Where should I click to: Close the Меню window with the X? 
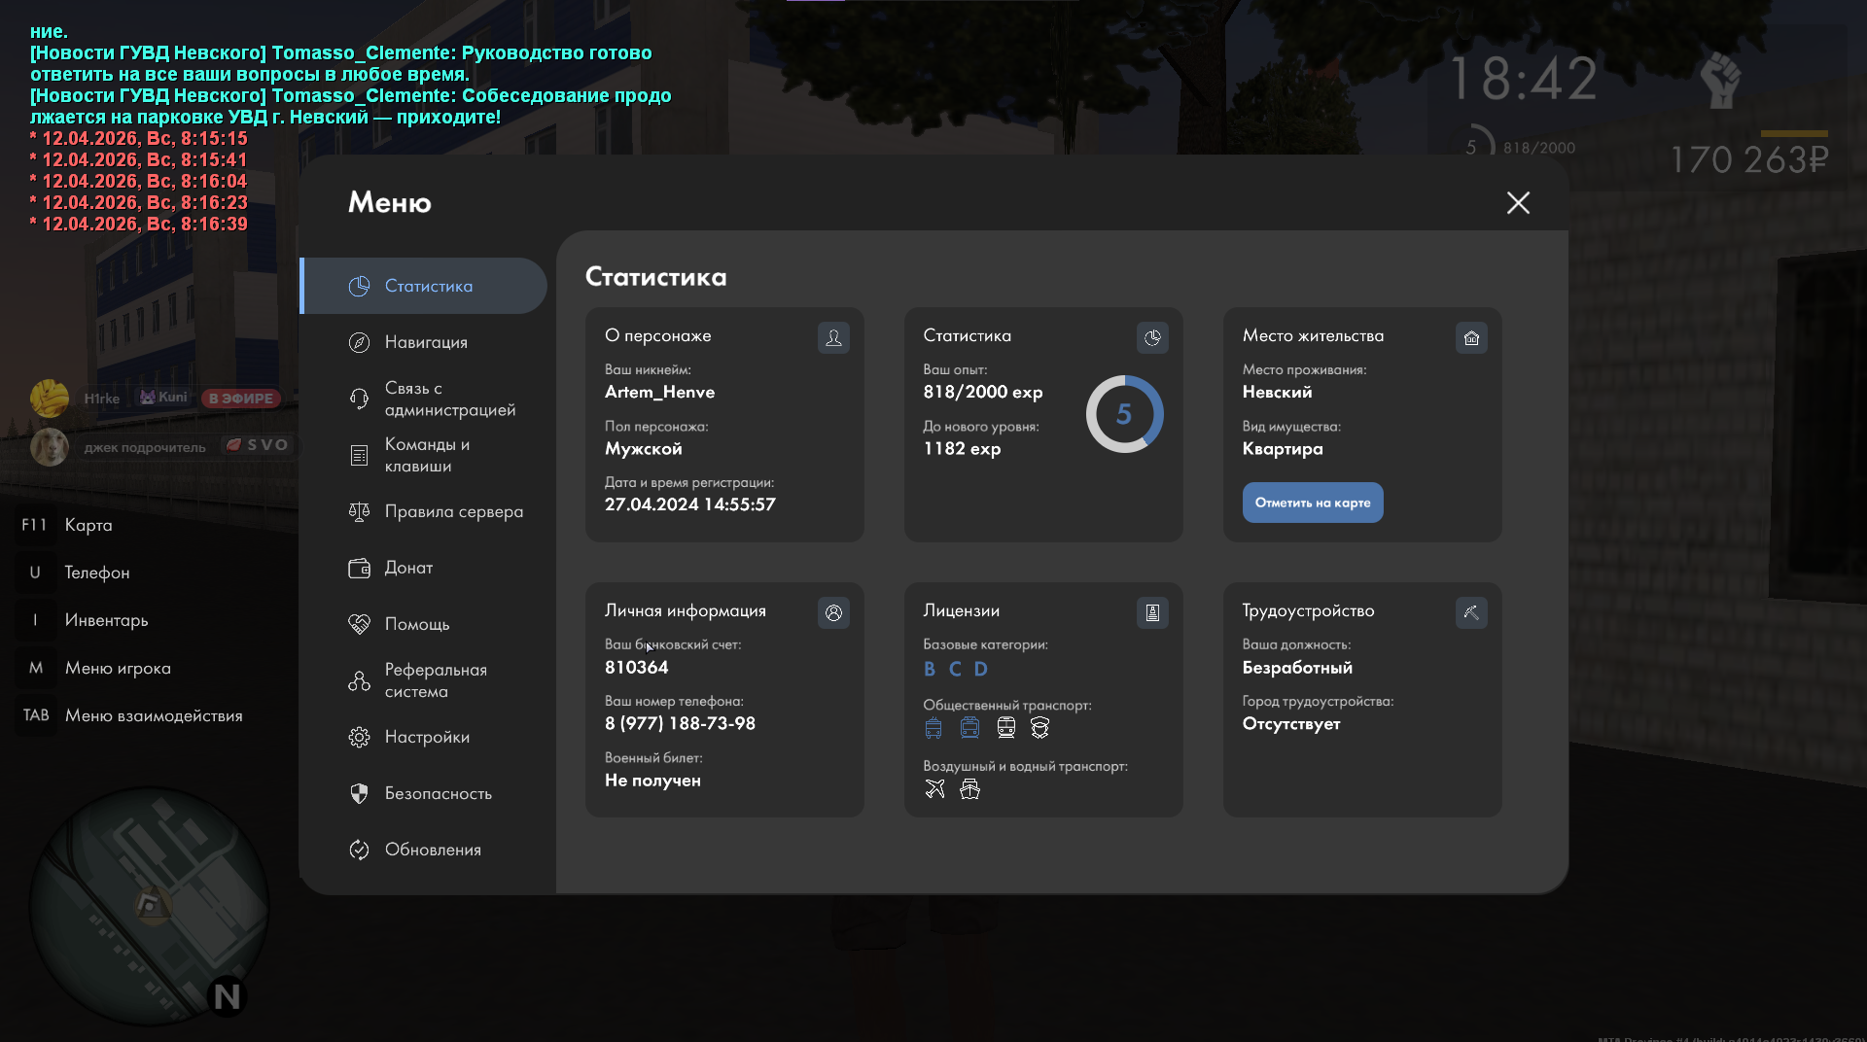point(1518,202)
